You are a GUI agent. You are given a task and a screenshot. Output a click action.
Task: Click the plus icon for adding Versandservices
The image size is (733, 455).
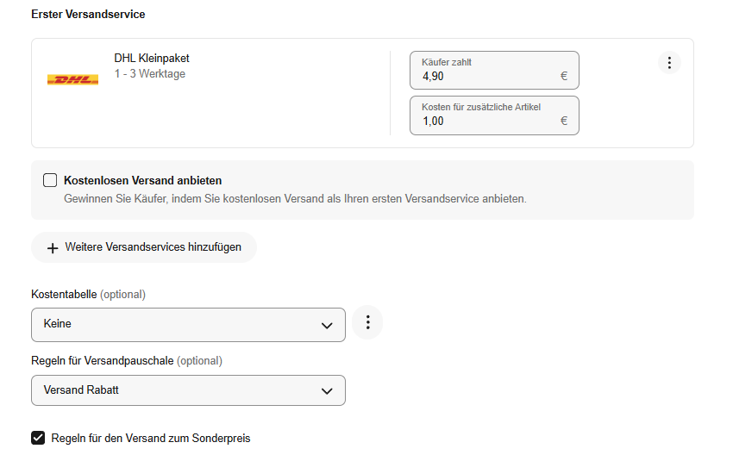click(x=53, y=248)
